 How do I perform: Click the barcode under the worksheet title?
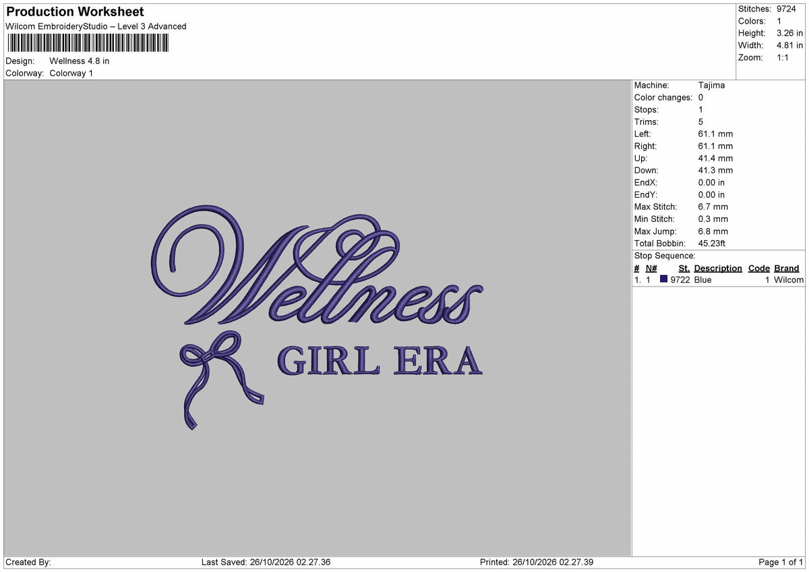[x=88, y=43]
